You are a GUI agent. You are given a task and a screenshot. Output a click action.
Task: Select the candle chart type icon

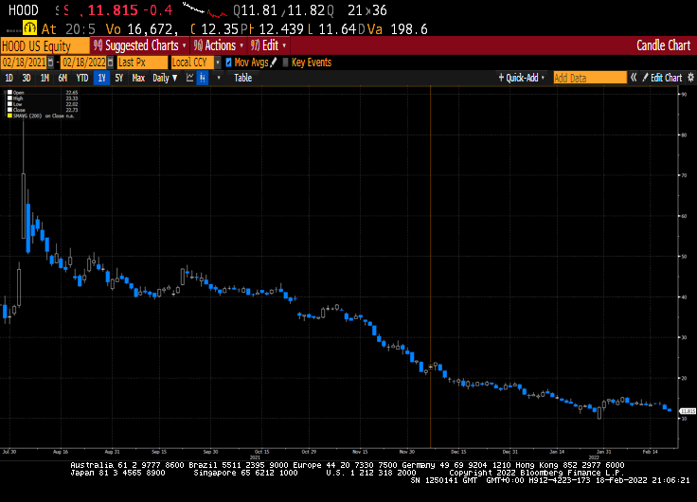203,78
